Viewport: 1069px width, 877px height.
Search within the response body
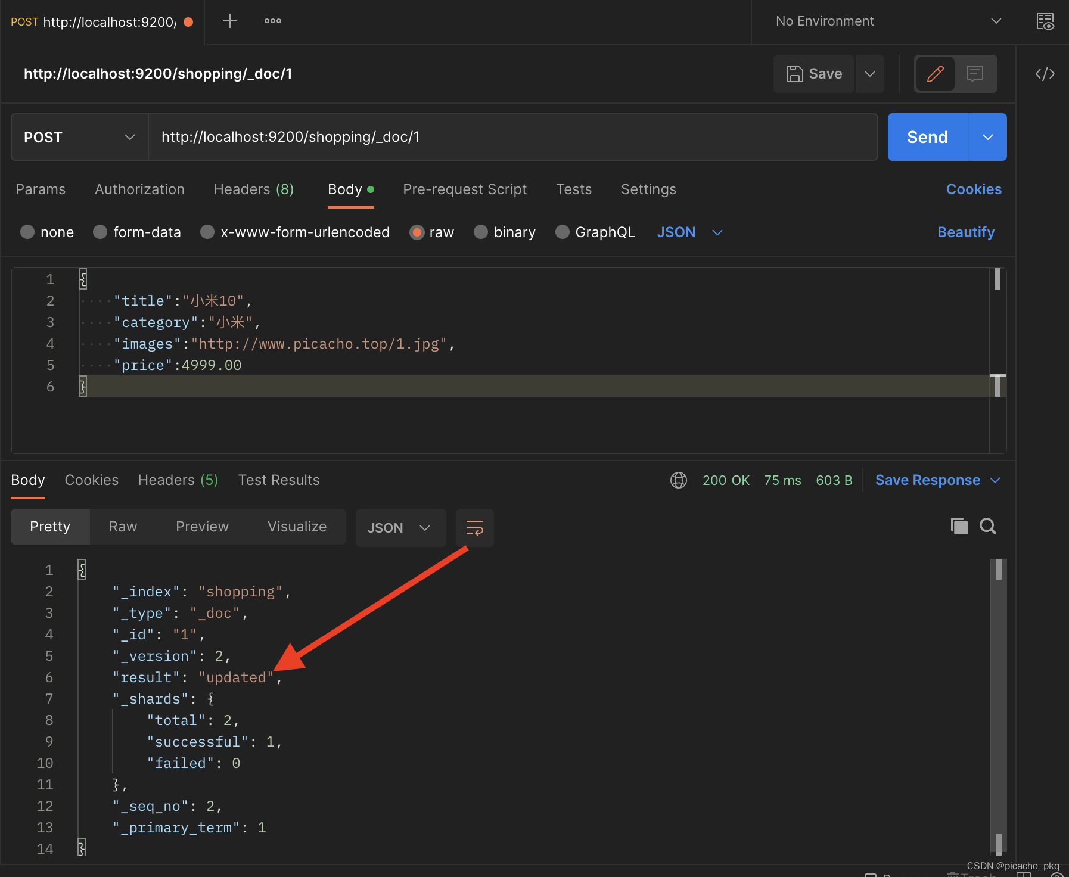(988, 526)
